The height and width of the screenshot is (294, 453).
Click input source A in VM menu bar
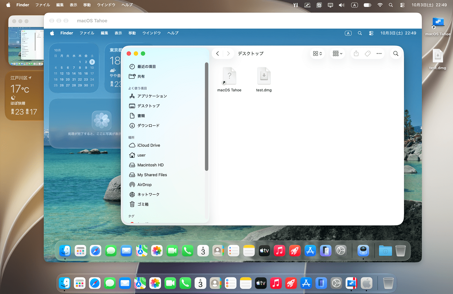pos(348,33)
